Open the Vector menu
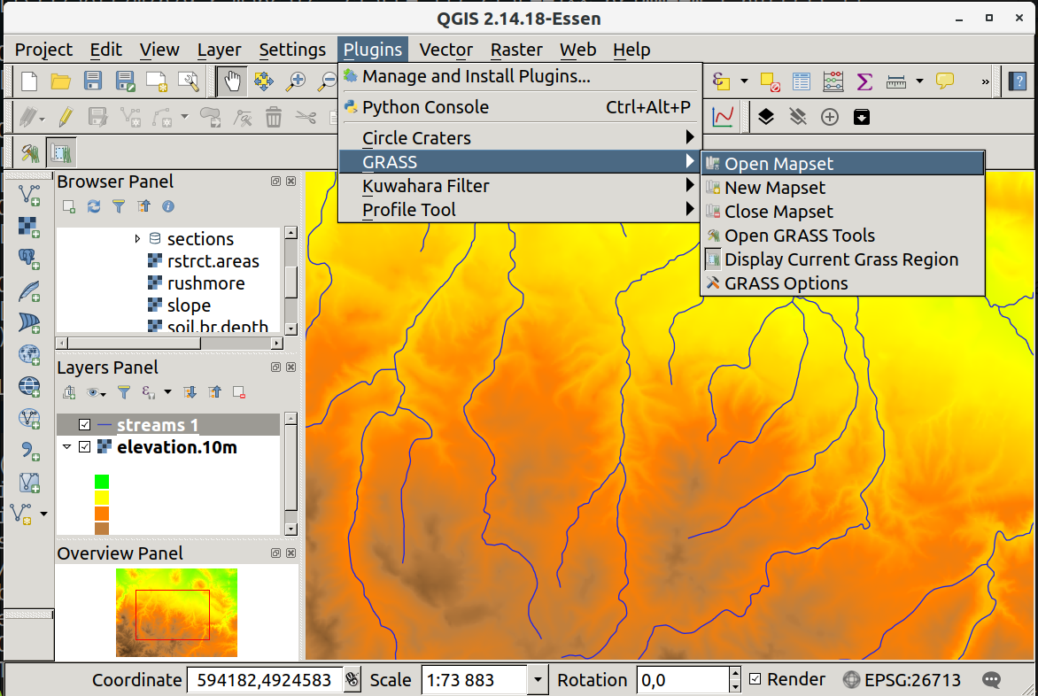 click(445, 50)
